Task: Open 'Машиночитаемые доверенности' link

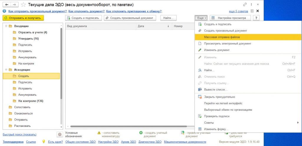Action: (185, 142)
